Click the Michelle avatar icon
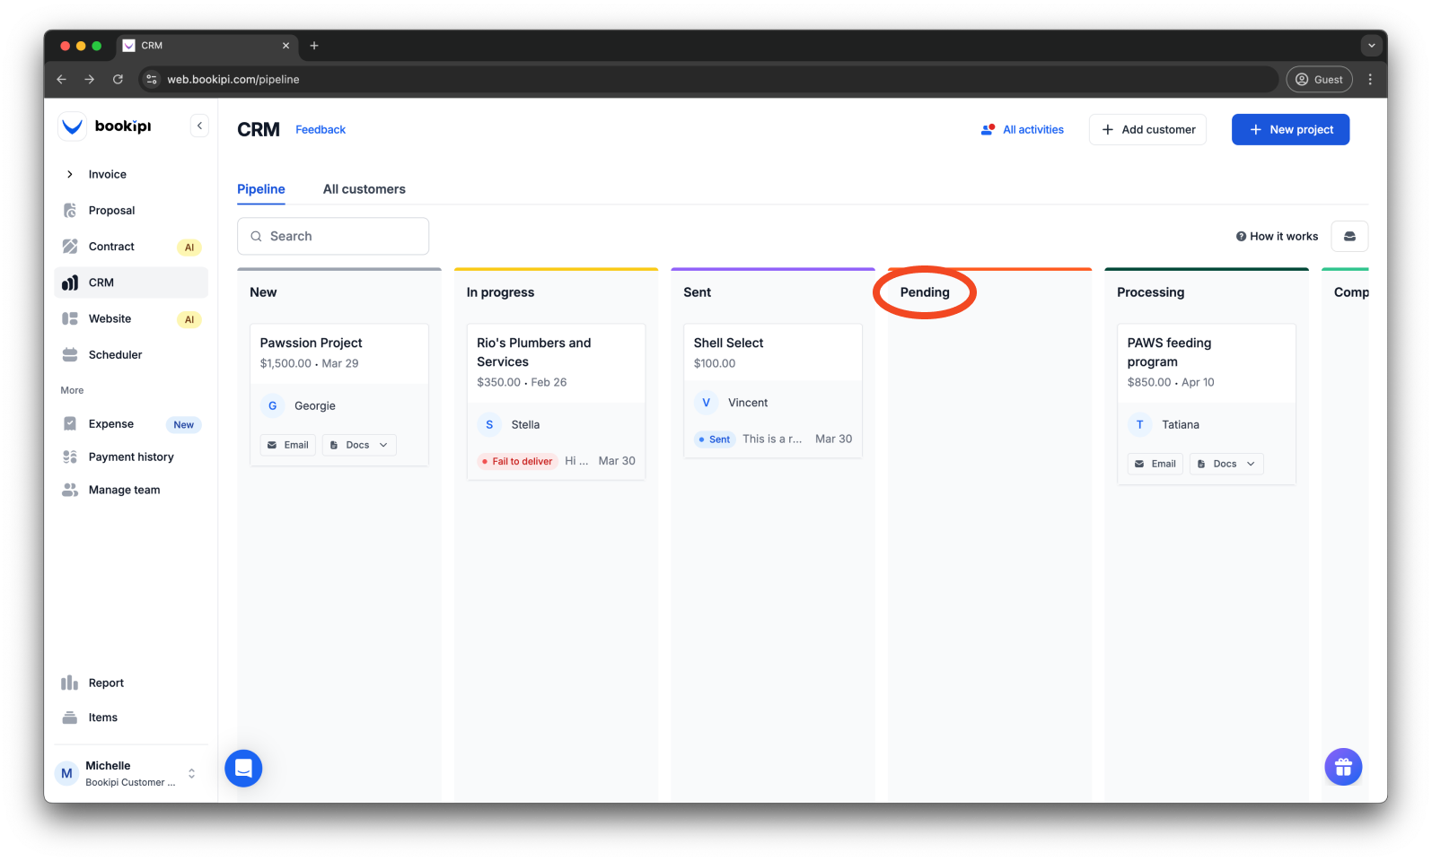Viewport: 1432px width, 861px height. [67, 773]
